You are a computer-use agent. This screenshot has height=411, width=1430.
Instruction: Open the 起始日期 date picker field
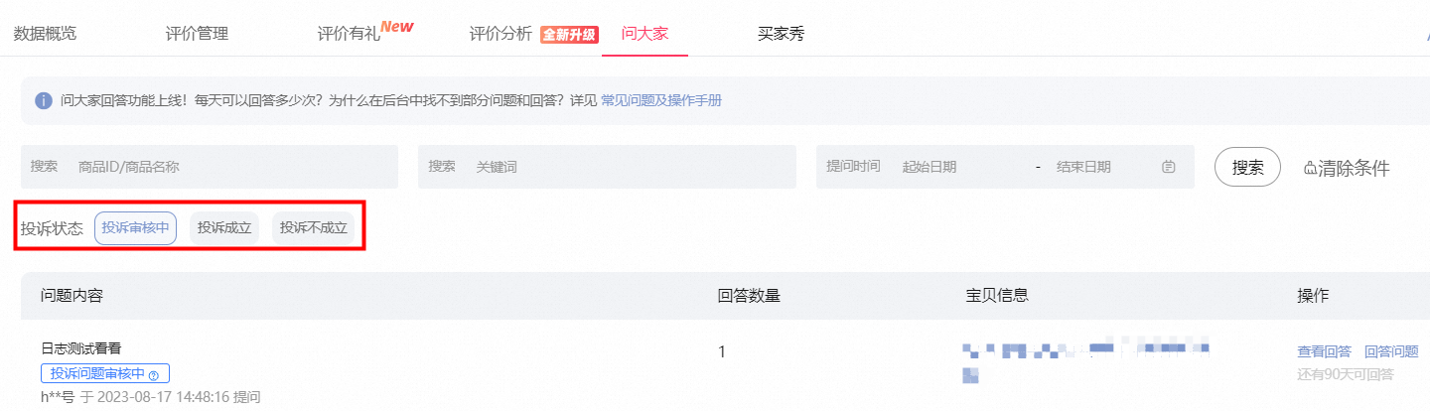(953, 167)
